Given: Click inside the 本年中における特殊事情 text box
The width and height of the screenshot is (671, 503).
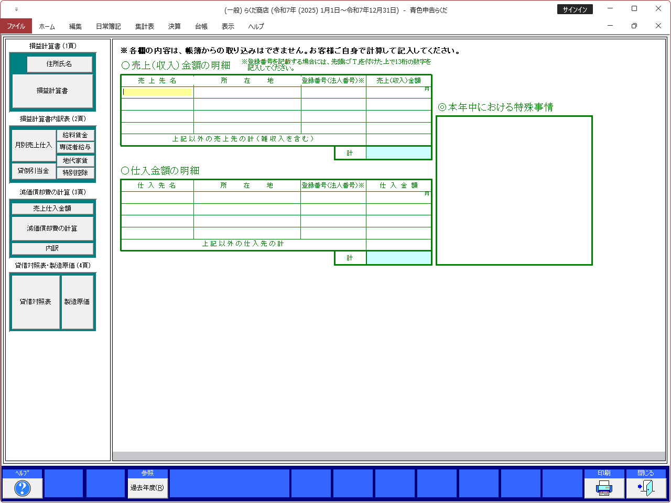Looking at the screenshot, I should [x=514, y=190].
